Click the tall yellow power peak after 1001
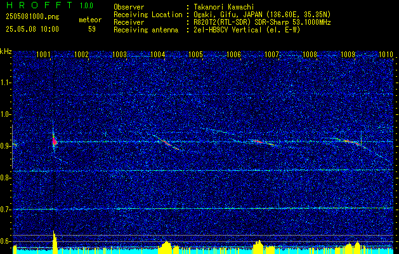Viewport: 399px width, 254px height. tap(55, 242)
